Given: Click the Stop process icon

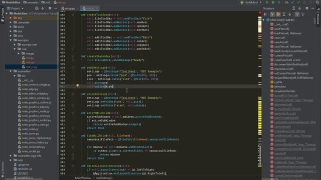Looking at the screenshot, I should pyautogui.click(x=279, y=2).
